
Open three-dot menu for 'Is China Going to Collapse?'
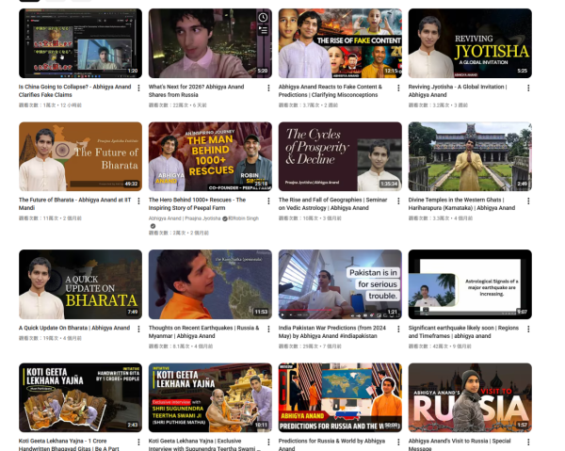pos(139,88)
